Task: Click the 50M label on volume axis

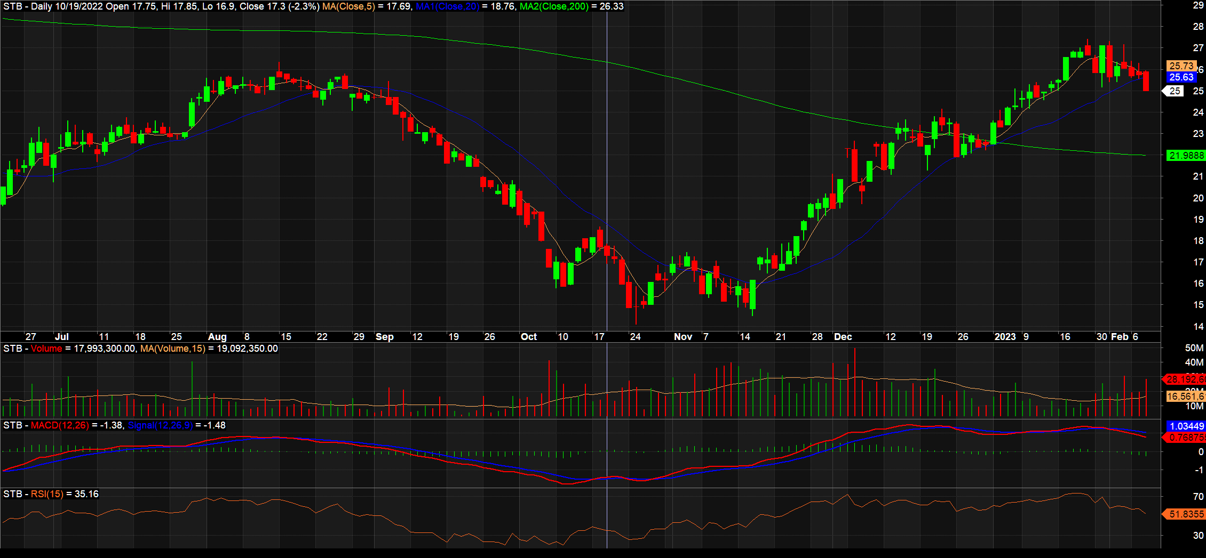Action: click(x=1194, y=348)
